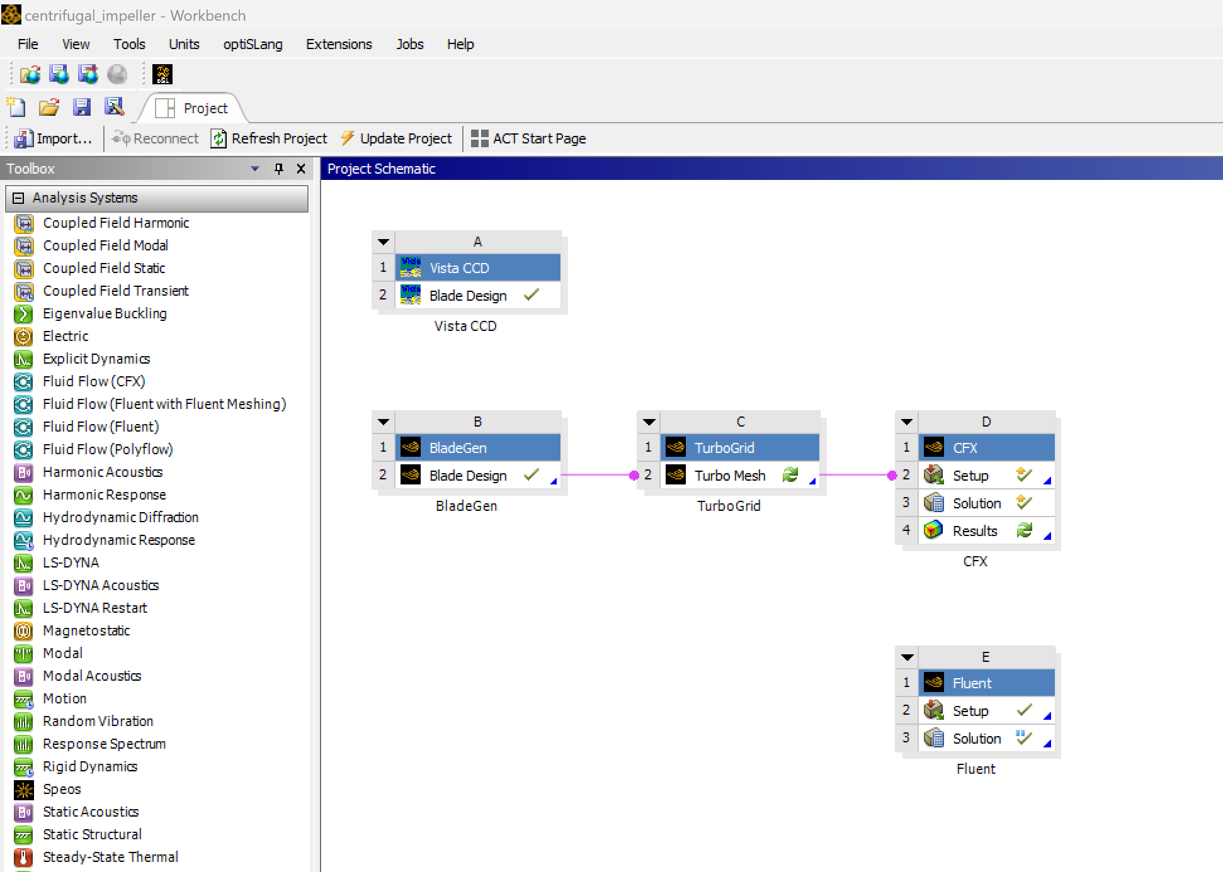1223x872 pixels.
Task: Open the Help menu
Action: point(460,44)
